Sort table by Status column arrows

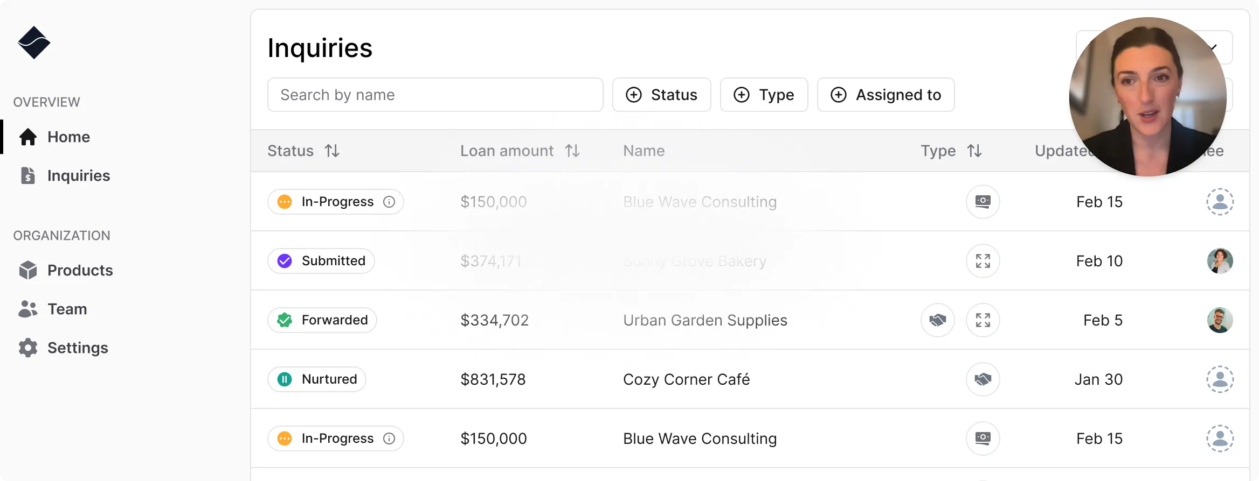pos(332,151)
